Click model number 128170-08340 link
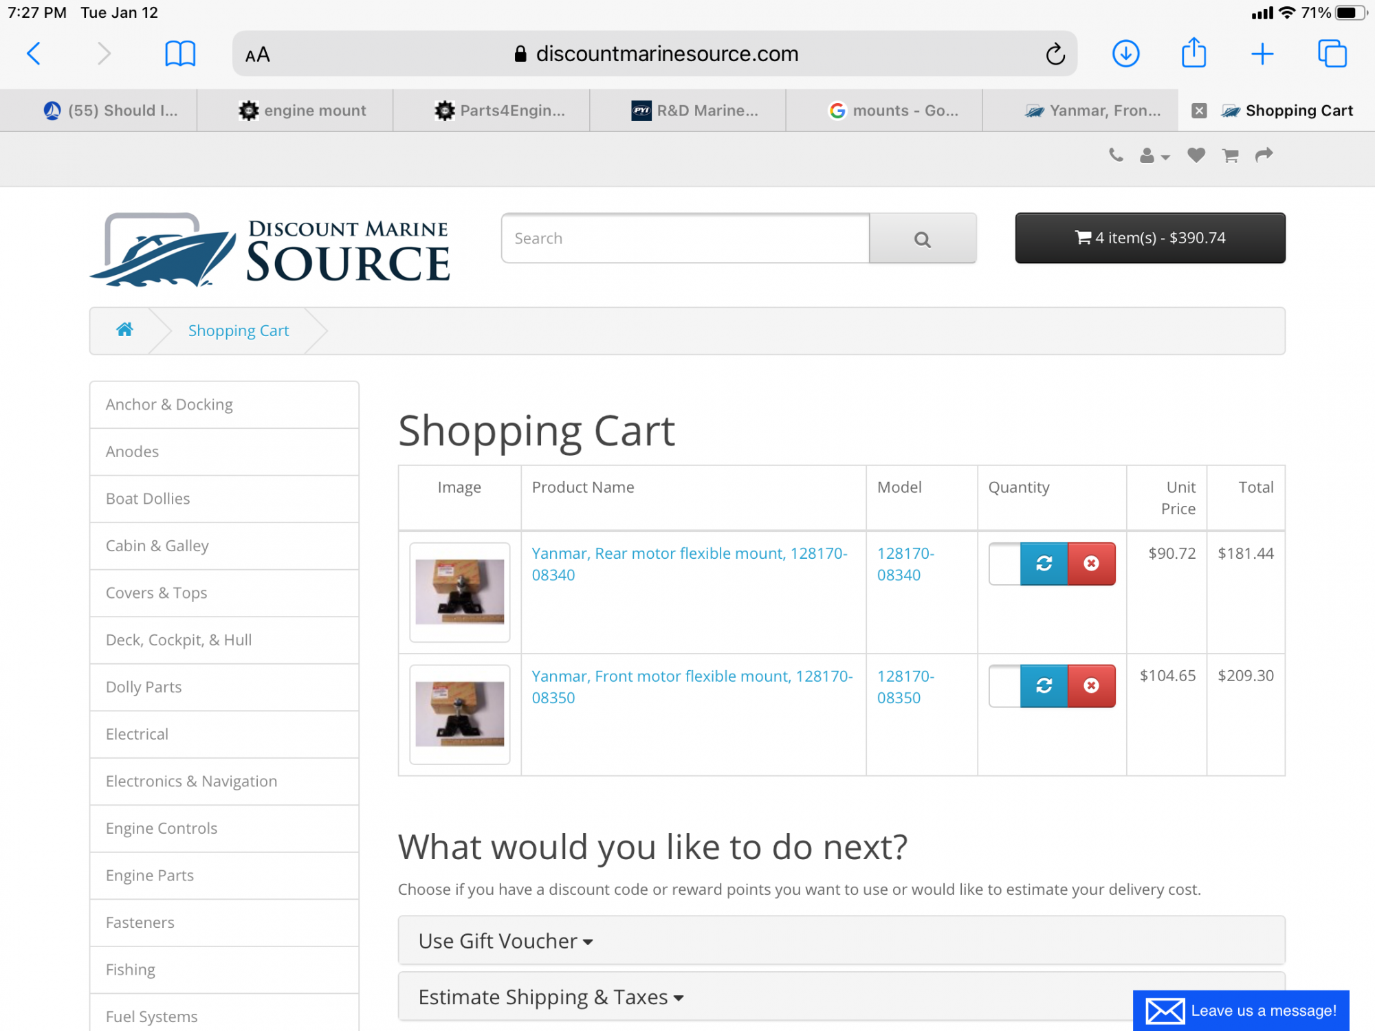Image resolution: width=1375 pixels, height=1031 pixels. click(x=905, y=564)
